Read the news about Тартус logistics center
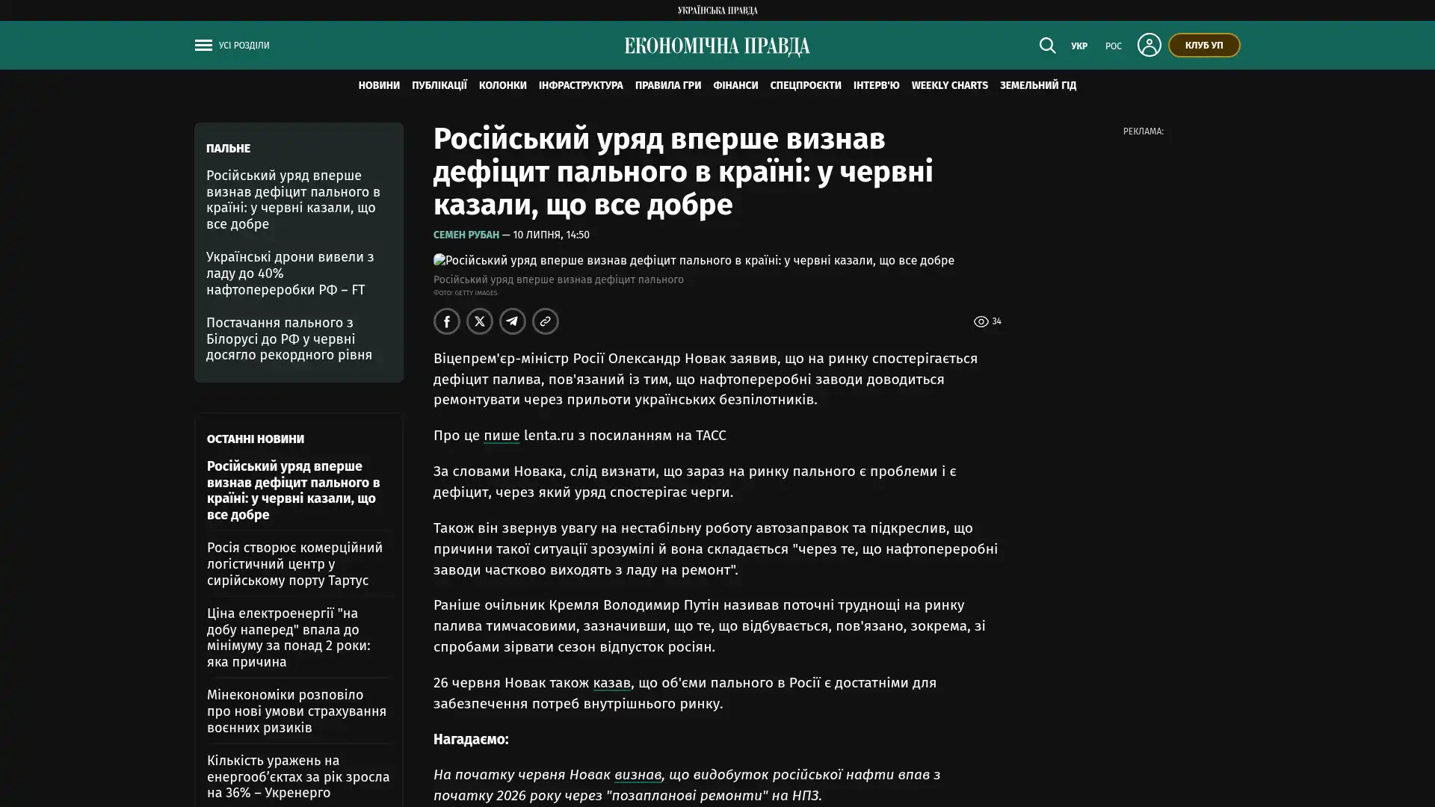 pyautogui.click(x=294, y=564)
